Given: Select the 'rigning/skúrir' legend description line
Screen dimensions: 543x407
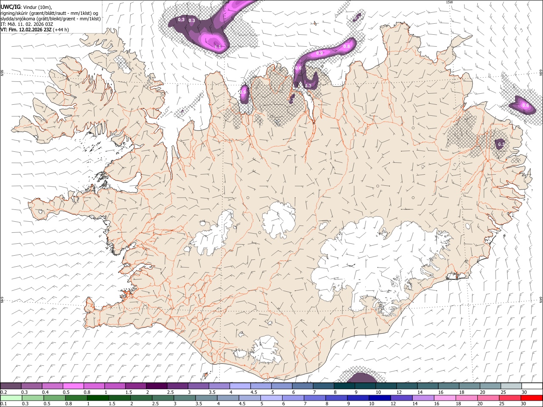Looking at the screenshot, I should pyautogui.click(x=50, y=13).
